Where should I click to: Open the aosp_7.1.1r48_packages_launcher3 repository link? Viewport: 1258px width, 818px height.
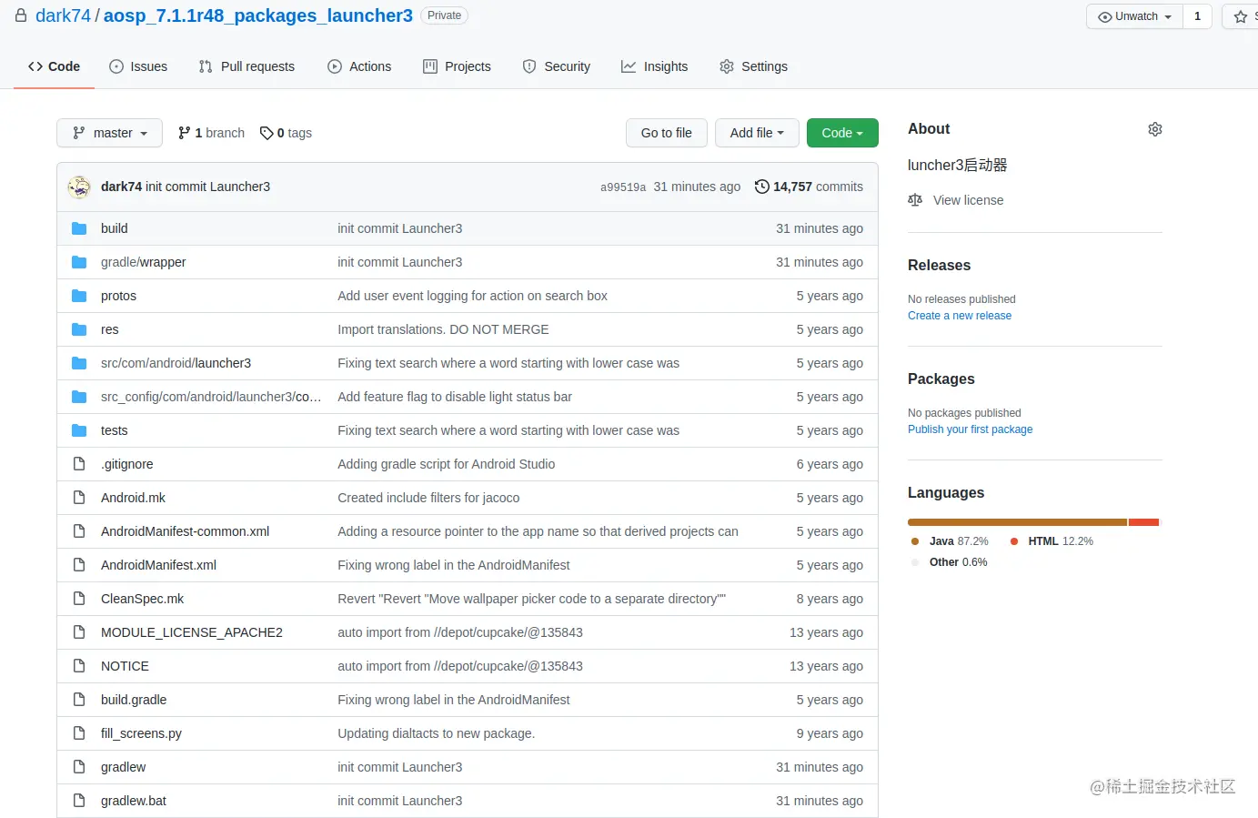click(258, 15)
